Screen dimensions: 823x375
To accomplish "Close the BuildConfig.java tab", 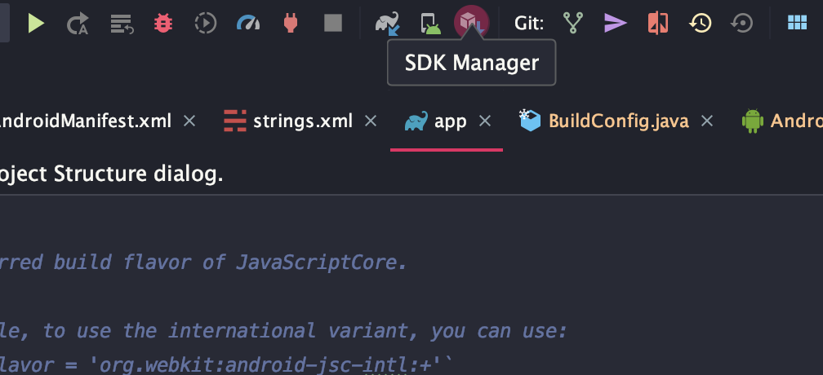I will (707, 121).
